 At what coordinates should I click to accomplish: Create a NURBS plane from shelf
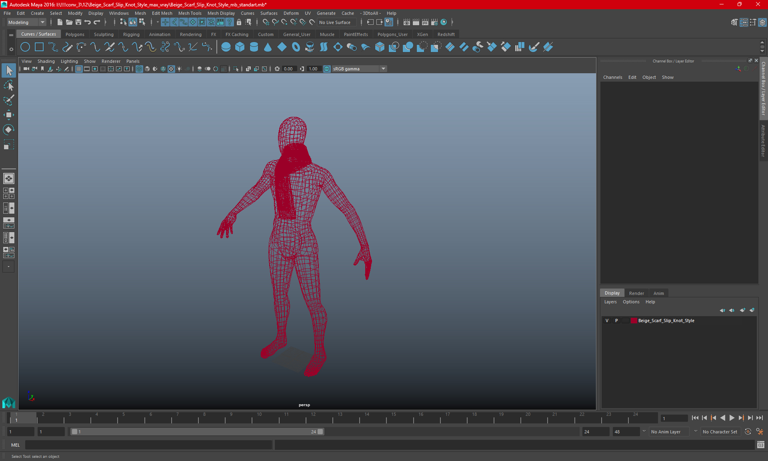(282, 47)
